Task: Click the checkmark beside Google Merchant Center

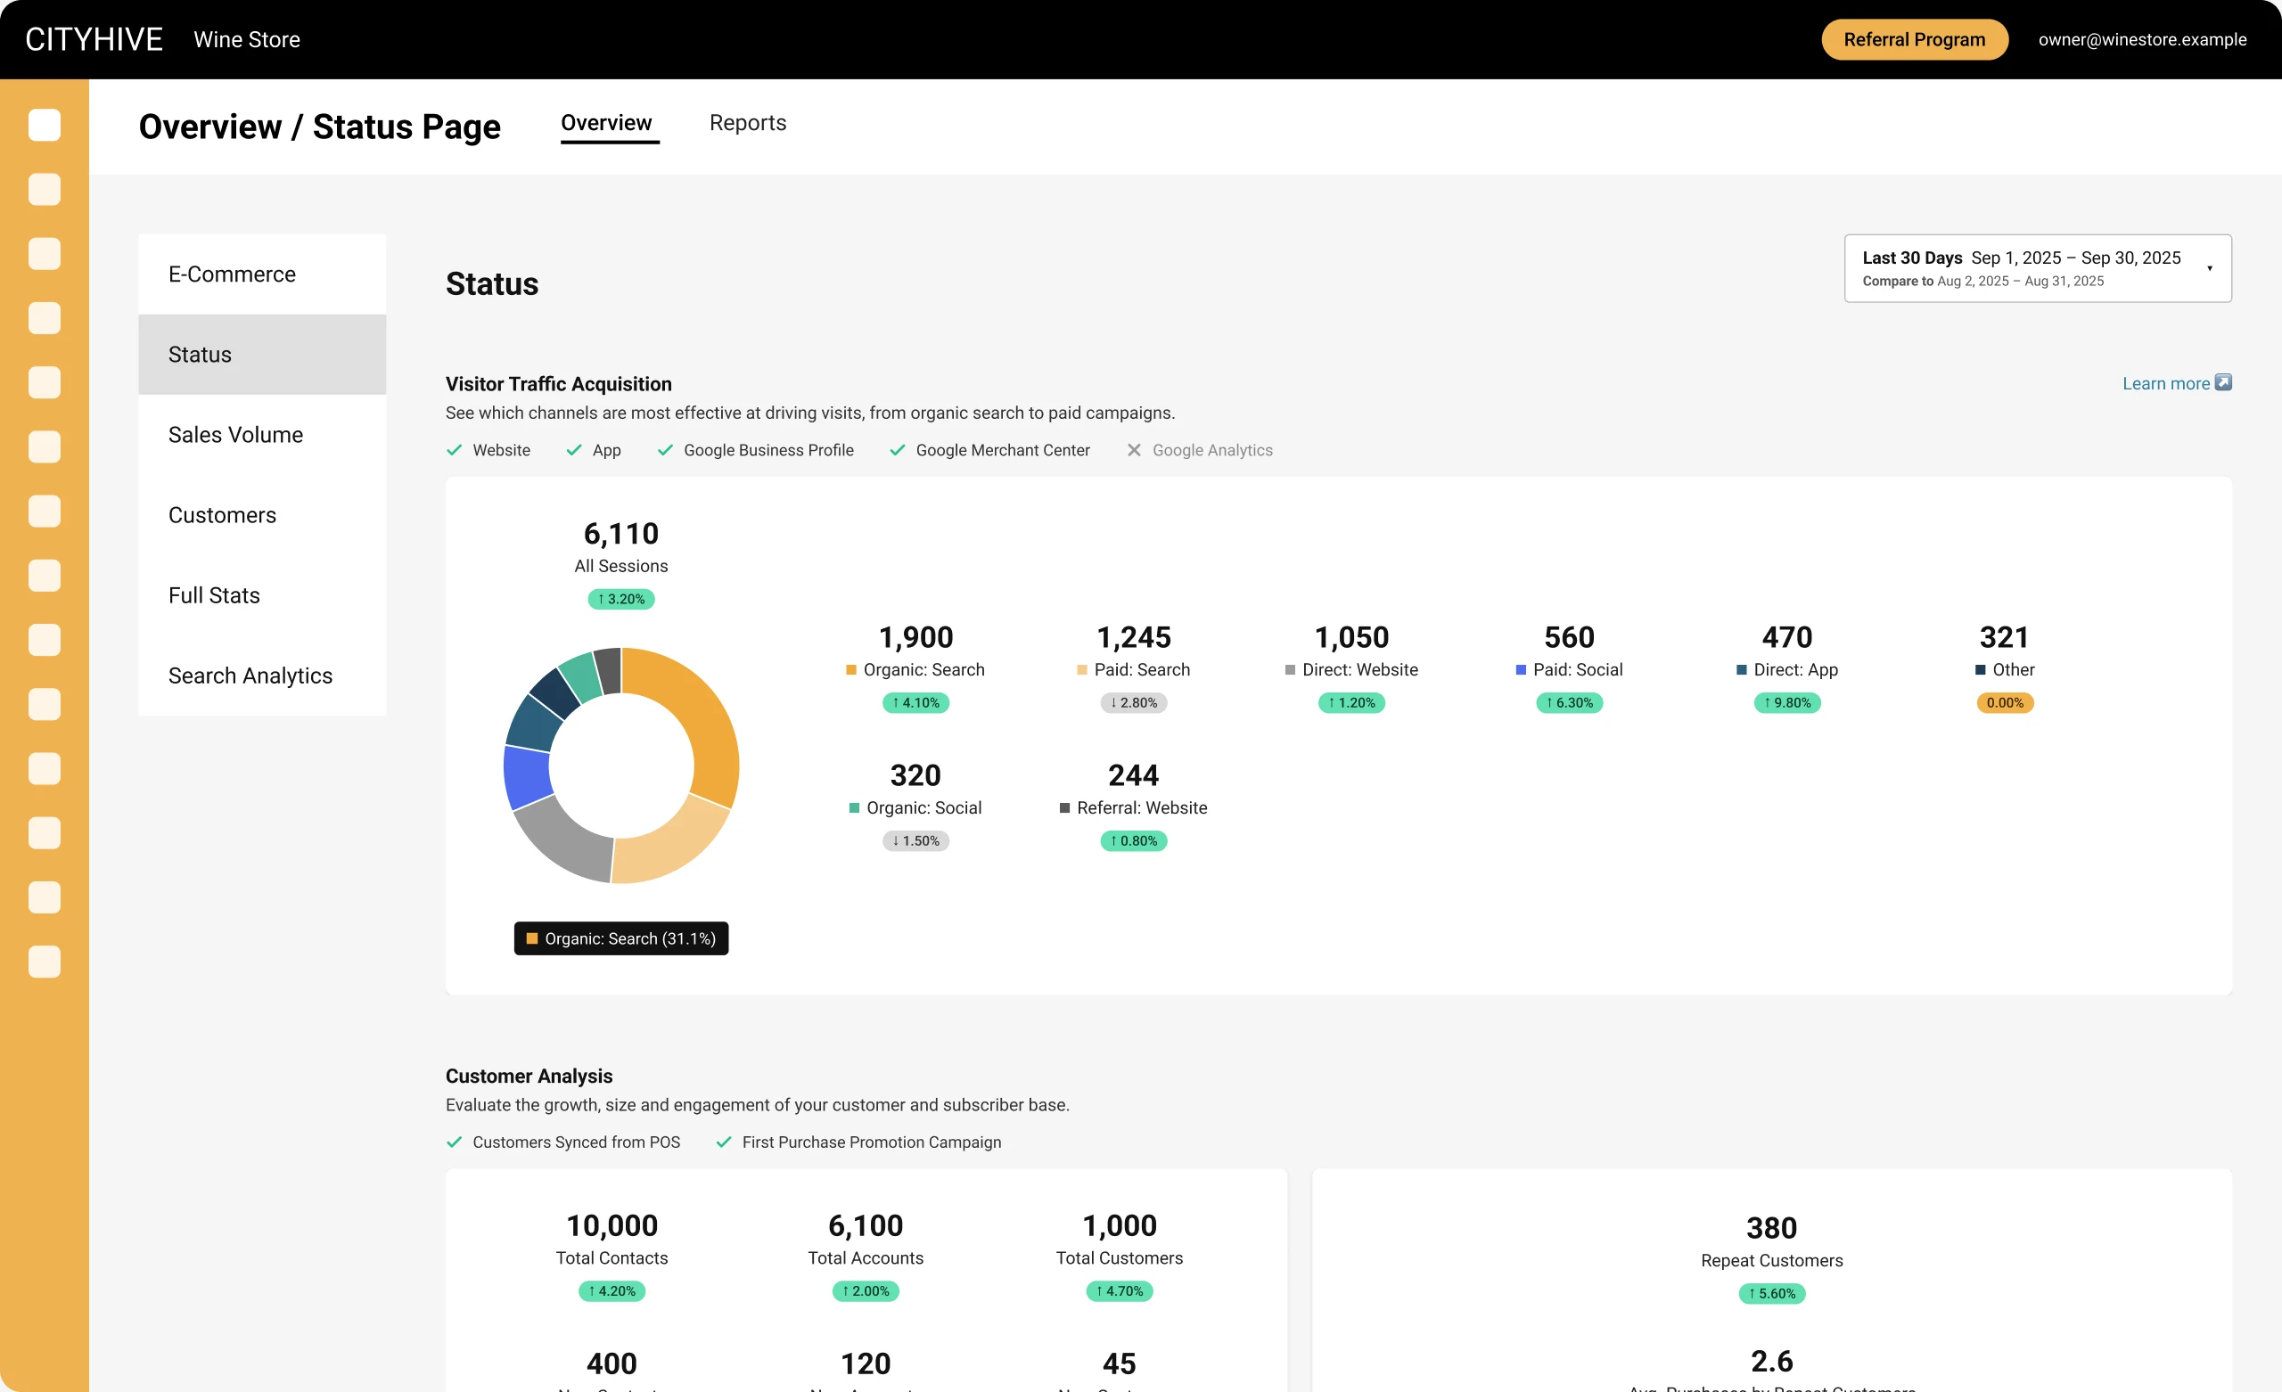Action: click(898, 450)
